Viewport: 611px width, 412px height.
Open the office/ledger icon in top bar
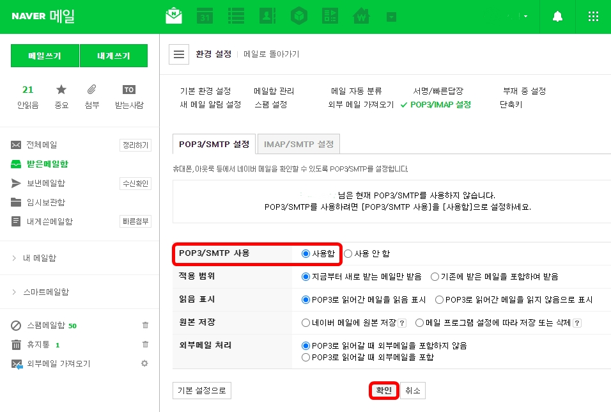[330, 16]
